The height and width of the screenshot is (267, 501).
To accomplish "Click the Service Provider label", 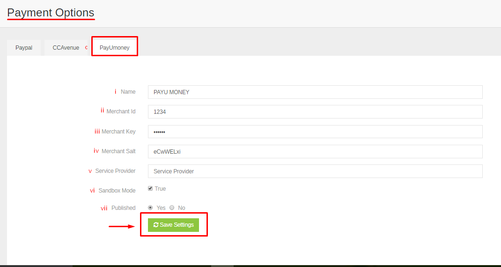I will tap(115, 171).
